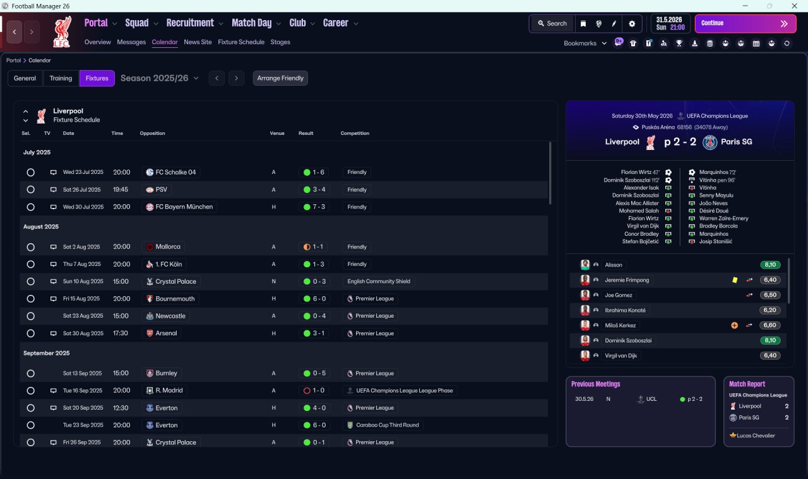Click the Search field

click(552, 23)
